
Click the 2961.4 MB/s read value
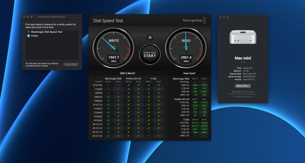point(186,59)
